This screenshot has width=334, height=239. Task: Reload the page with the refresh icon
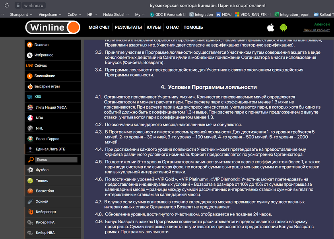[7, 5]
